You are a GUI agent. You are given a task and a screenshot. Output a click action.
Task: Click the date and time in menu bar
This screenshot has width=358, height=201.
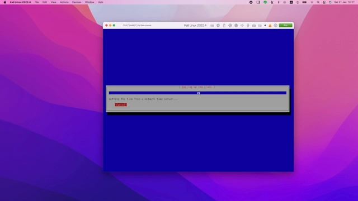pyautogui.click(x=345, y=2)
